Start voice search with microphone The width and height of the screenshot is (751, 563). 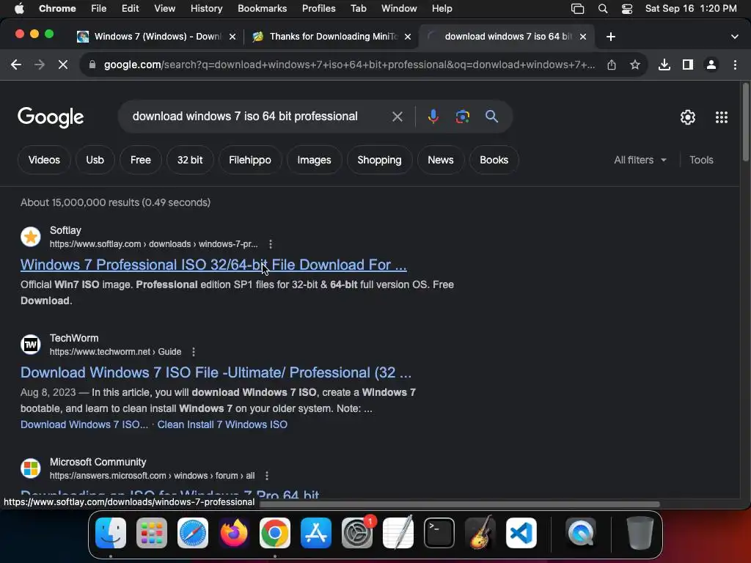tap(433, 117)
